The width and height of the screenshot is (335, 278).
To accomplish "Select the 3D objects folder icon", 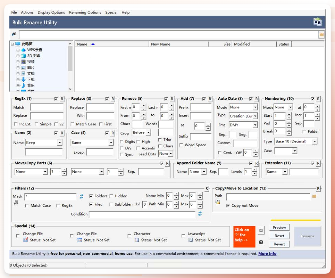I will pos(24,56).
